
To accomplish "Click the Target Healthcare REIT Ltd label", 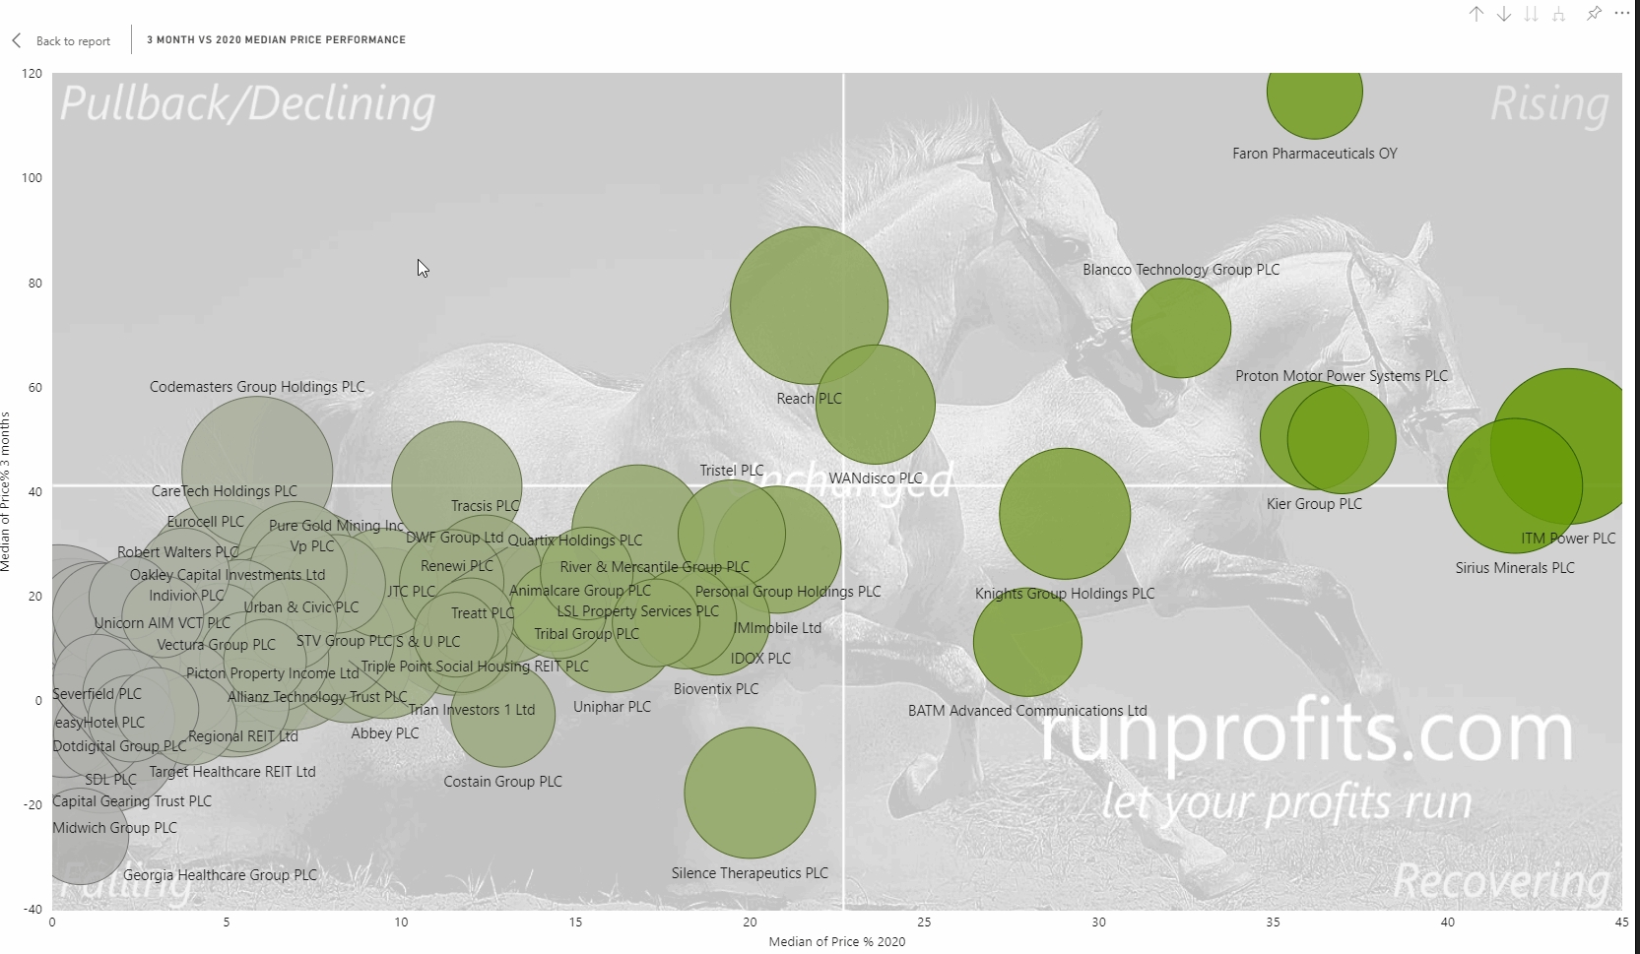I will (232, 772).
